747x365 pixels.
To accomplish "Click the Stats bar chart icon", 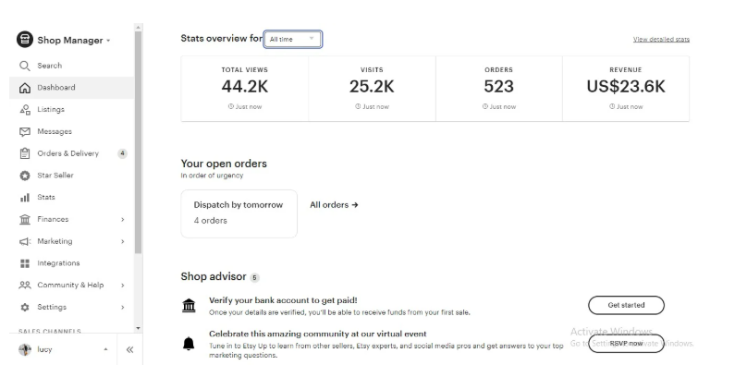I will 25,198.
